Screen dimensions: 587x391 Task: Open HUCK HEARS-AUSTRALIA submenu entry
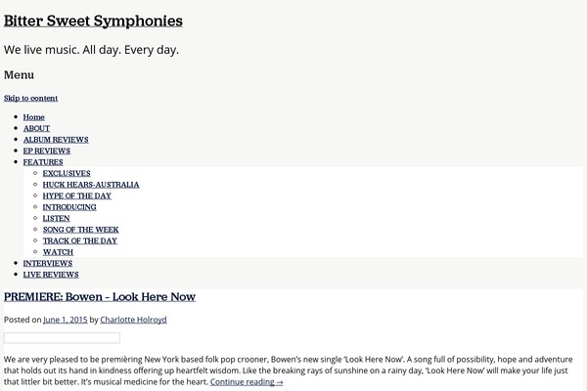click(x=91, y=184)
